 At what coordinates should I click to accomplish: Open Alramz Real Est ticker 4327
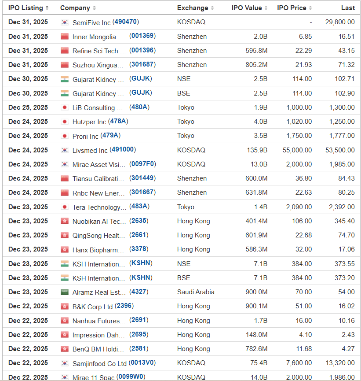pyautogui.click(x=139, y=292)
